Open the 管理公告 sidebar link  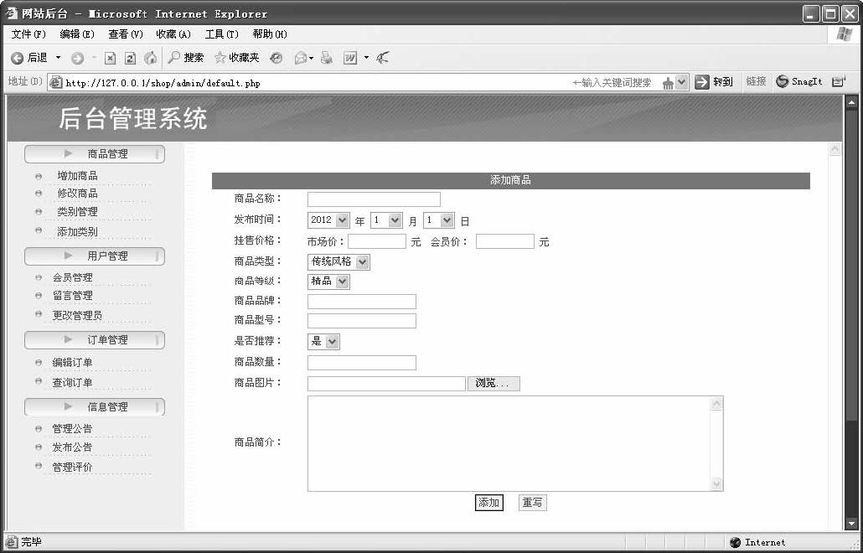[73, 429]
